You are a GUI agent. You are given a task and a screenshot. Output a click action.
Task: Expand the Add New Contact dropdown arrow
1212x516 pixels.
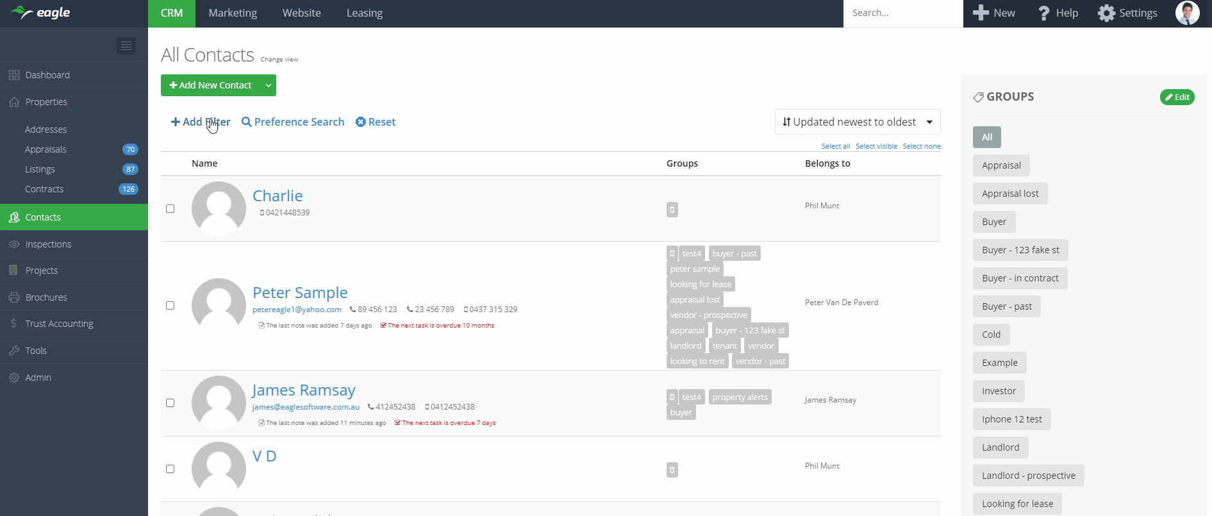[x=269, y=85]
